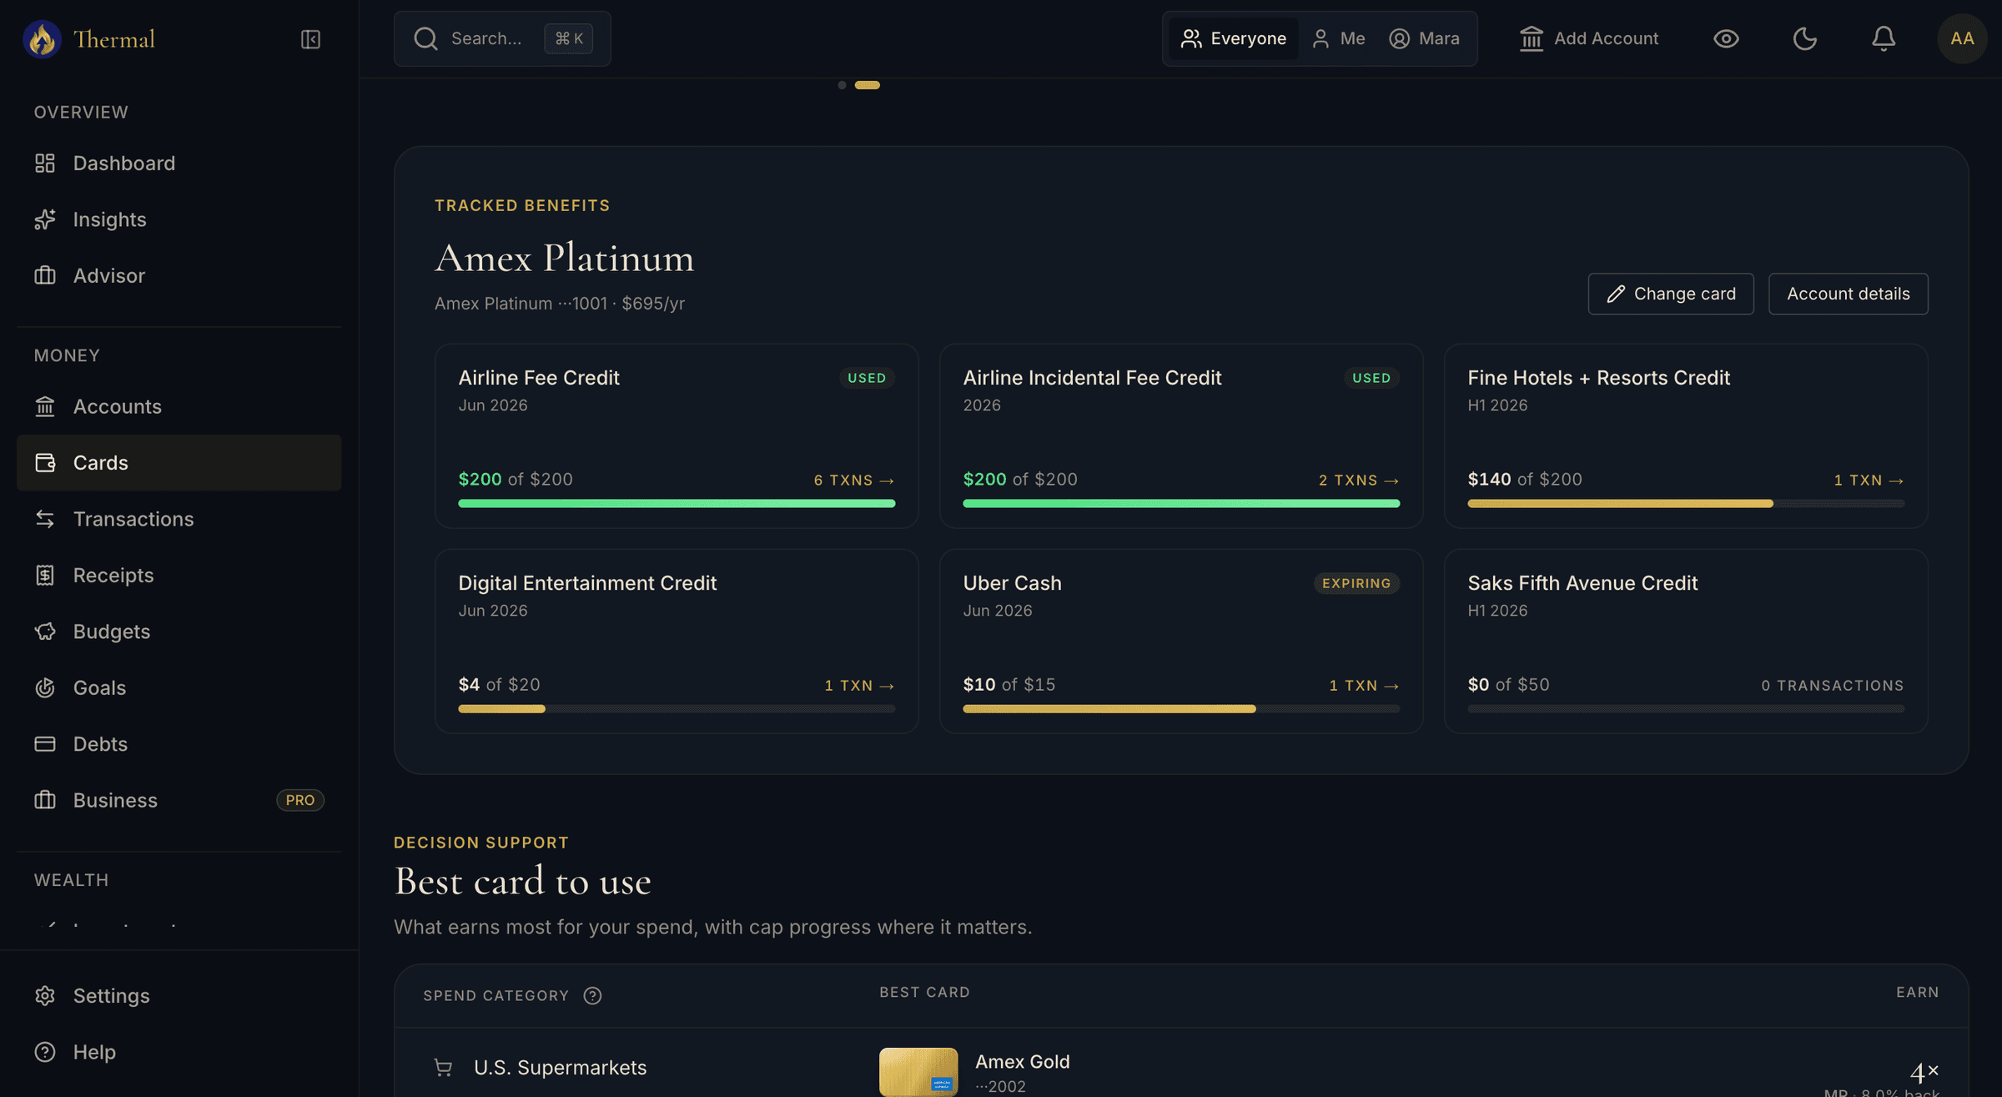
Task: Open Business section
Action: pos(179,800)
